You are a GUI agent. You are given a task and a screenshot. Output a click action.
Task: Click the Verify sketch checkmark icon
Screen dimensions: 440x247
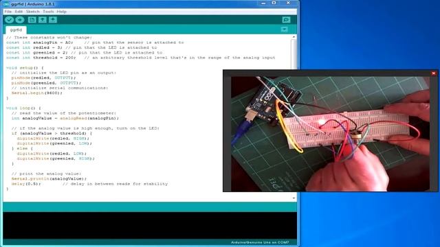[9, 20]
